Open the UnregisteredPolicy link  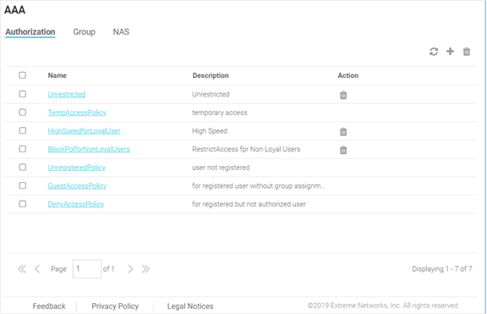click(77, 168)
